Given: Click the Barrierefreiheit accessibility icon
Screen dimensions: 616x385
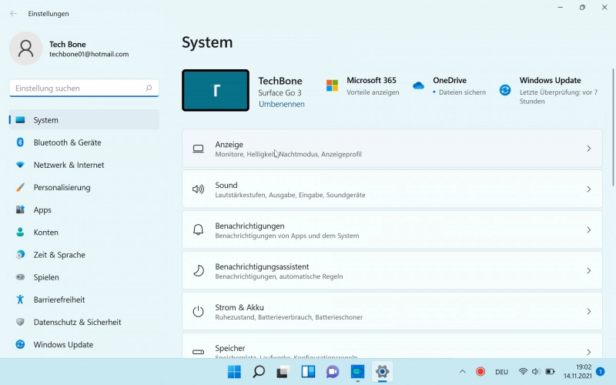Looking at the screenshot, I should tap(20, 300).
